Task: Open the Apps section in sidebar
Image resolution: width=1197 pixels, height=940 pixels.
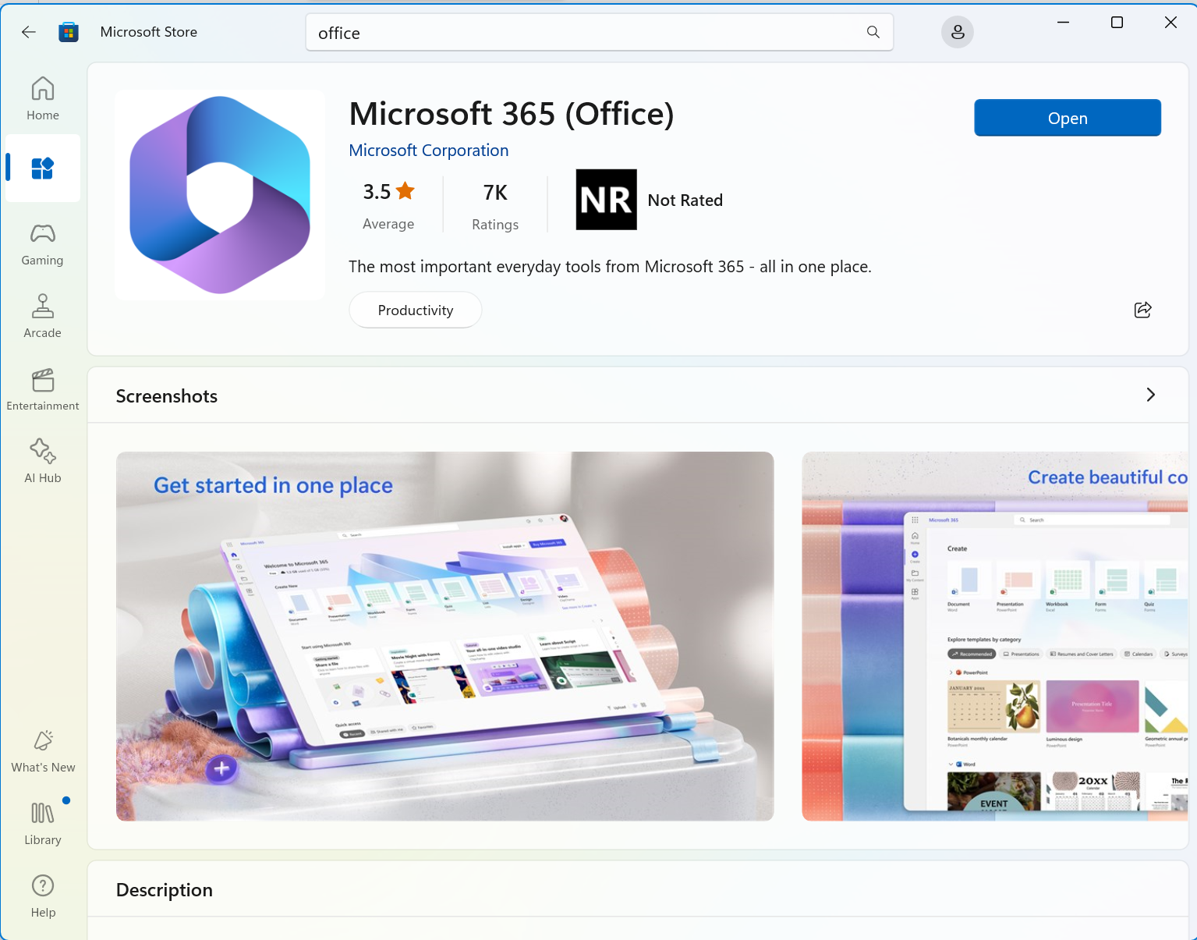Action: pyautogui.click(x=43, y=168)
